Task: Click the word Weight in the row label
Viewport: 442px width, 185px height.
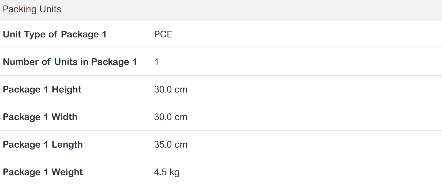Action: pos(67,172)
